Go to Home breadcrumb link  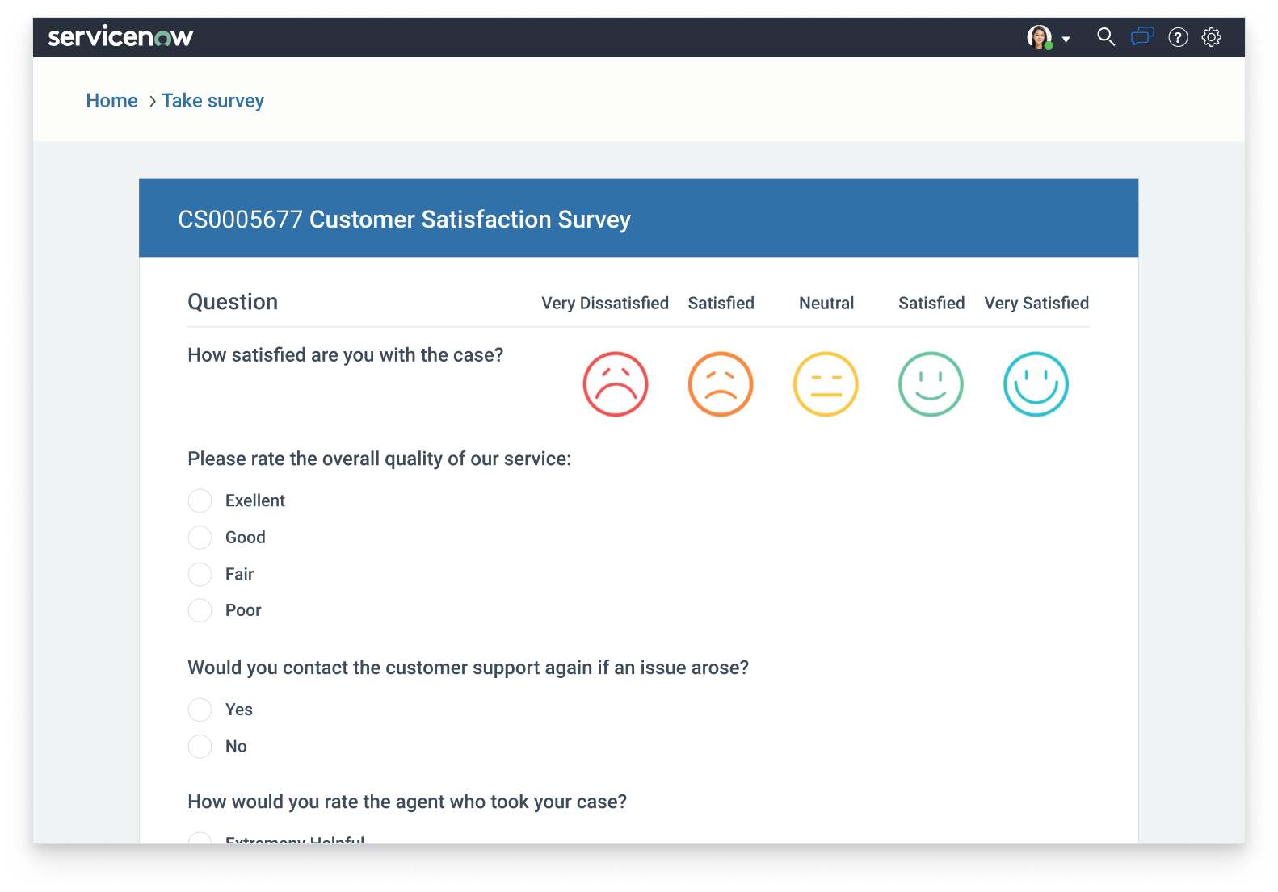(x=111, y=101)
